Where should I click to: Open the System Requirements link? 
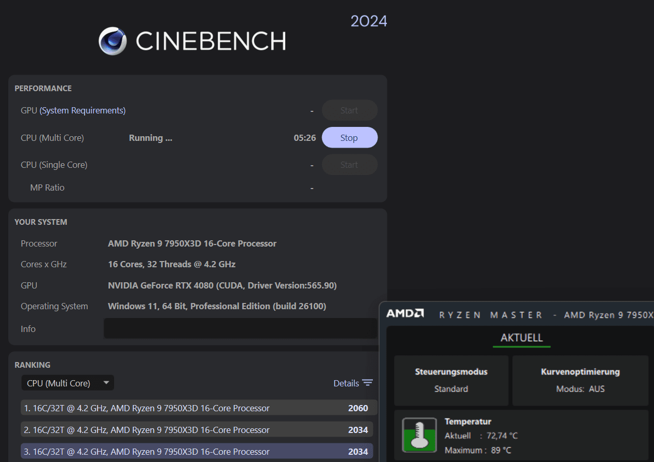82,110
